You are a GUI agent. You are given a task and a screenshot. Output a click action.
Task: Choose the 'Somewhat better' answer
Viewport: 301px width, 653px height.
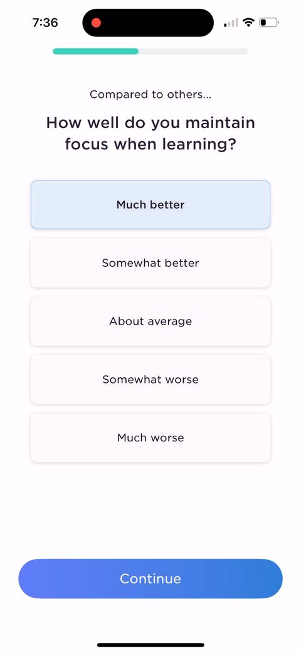[x=150, y=263]
